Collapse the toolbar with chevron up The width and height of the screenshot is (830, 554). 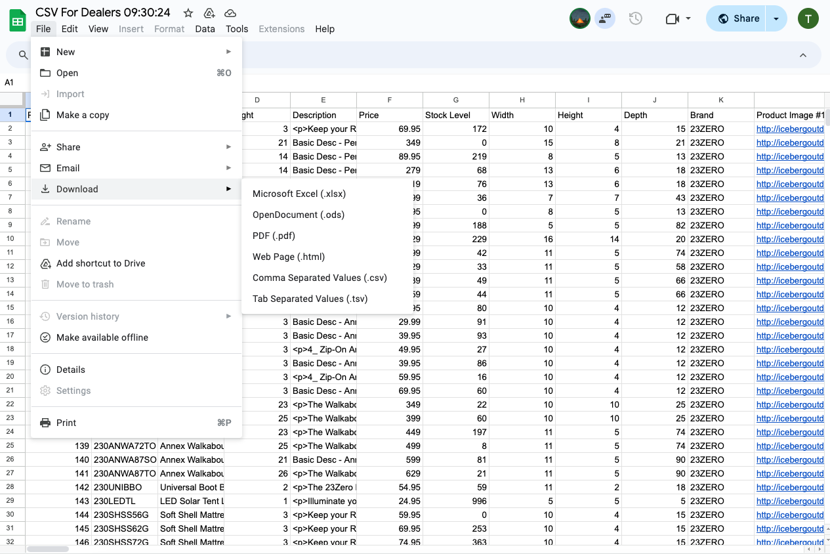coord(802,55)
